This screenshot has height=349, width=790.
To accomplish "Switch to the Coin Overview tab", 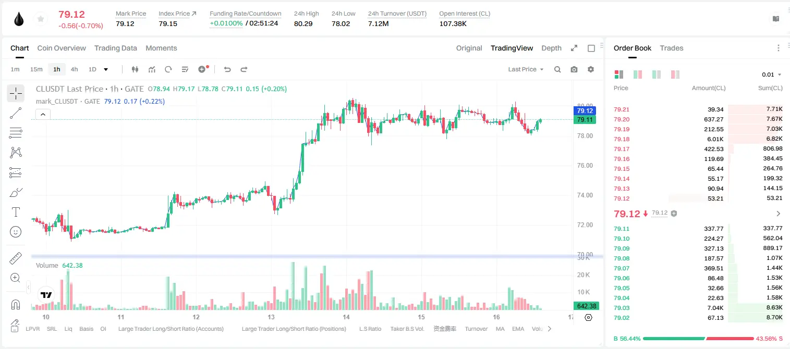I will pyautogui.click(x=62, y=48).
